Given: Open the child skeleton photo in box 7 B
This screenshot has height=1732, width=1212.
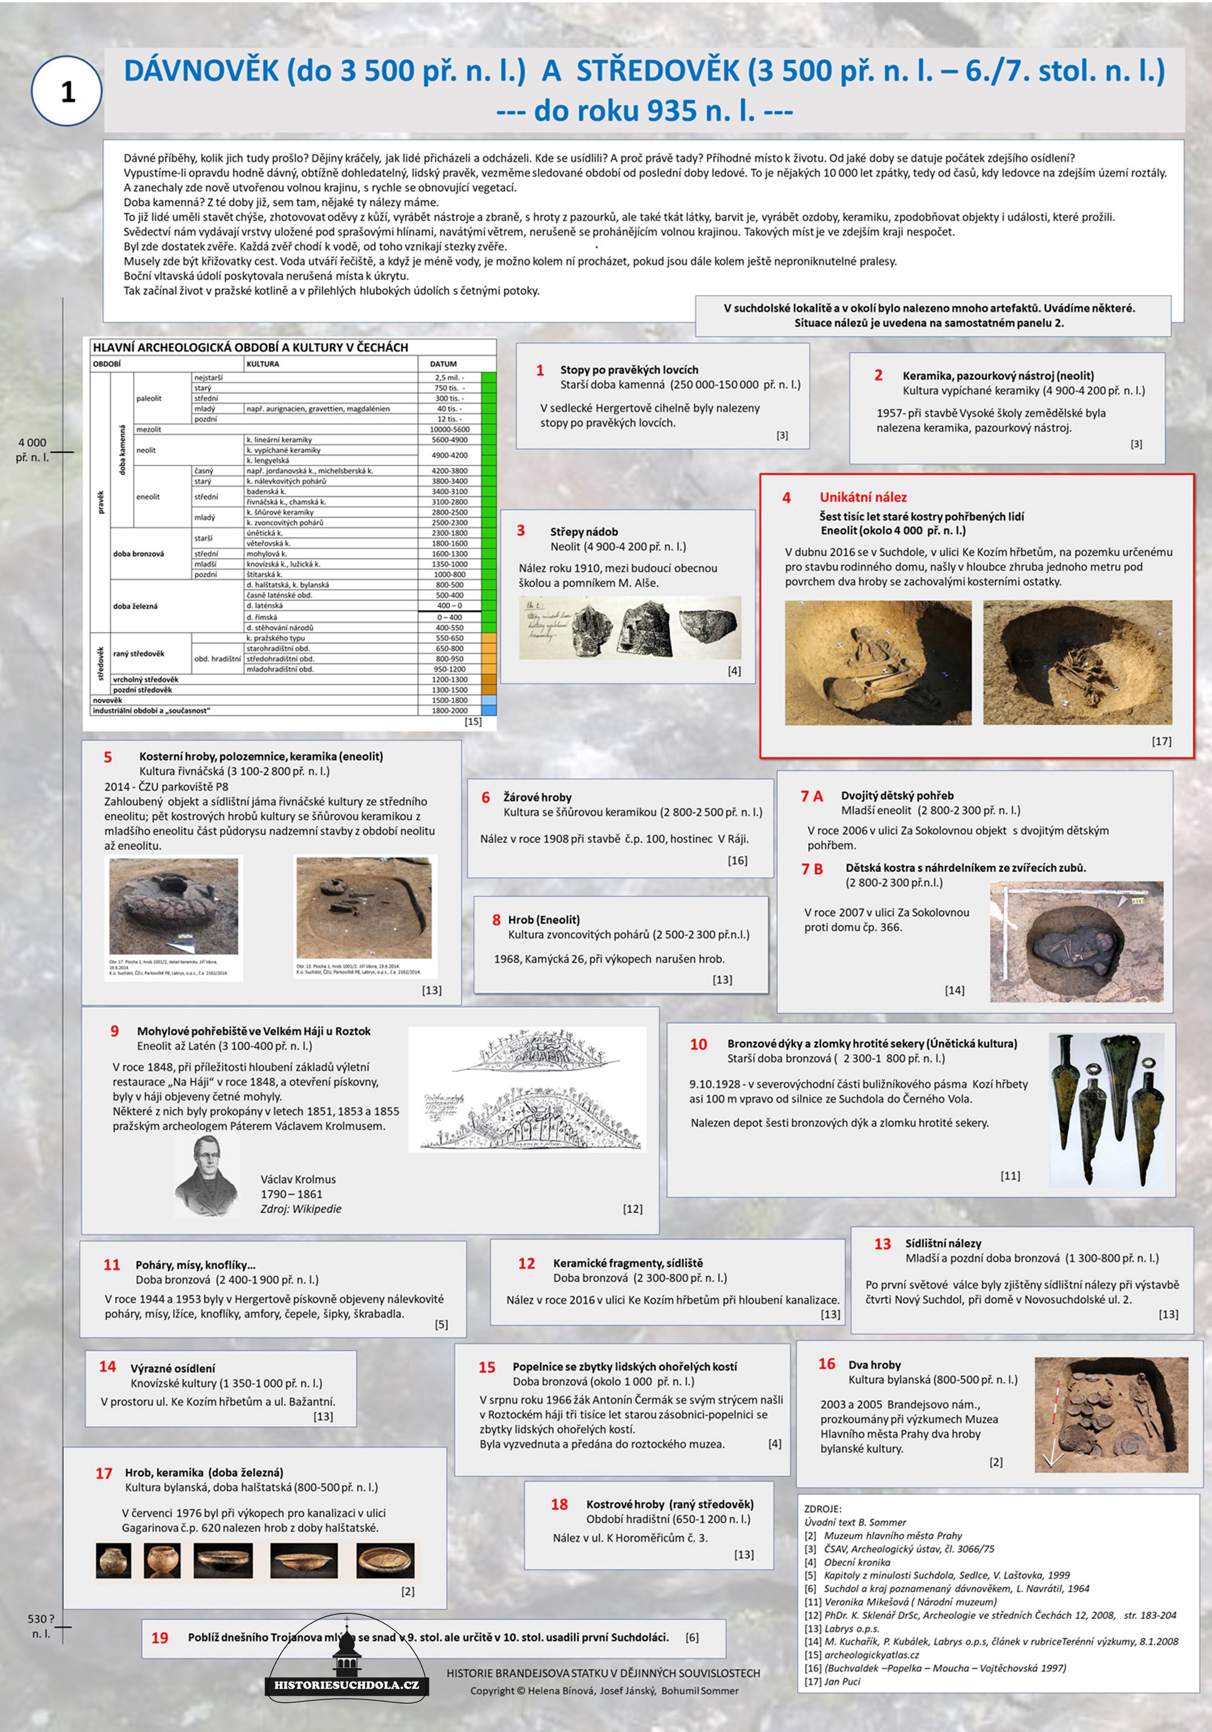Looking at the screenshot, I should 1077,942.
